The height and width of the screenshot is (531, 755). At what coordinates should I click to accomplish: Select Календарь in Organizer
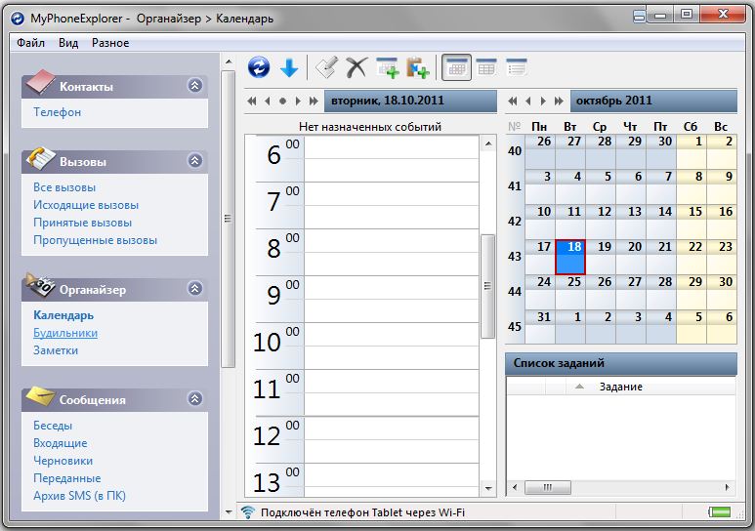pos(63,315)
